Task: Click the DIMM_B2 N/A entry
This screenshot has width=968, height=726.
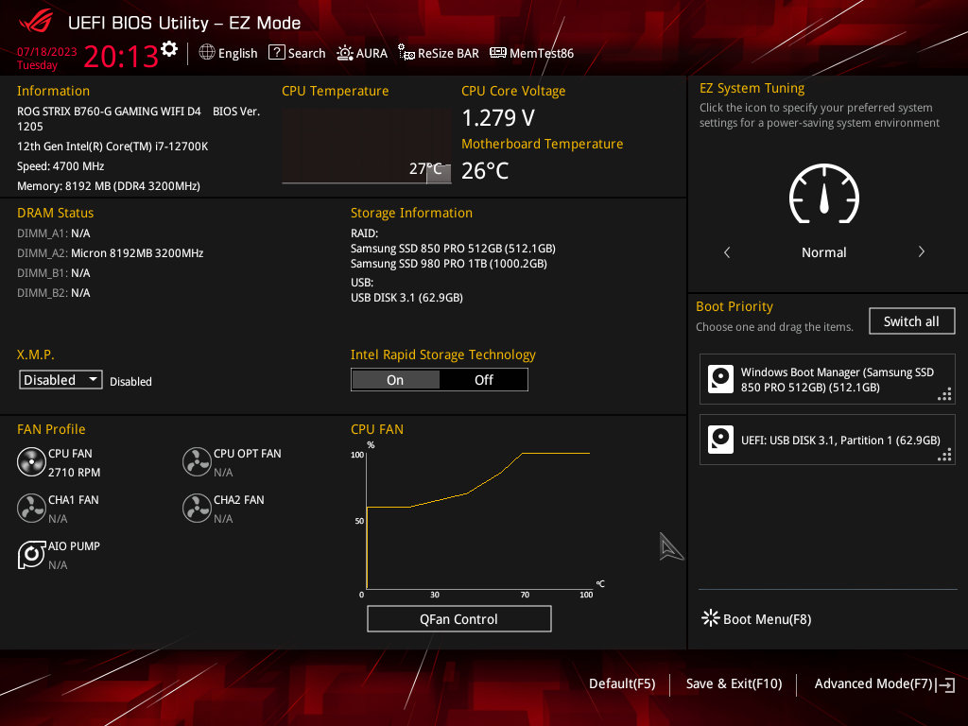Action: pyautogui.click(x=54, y=293)
